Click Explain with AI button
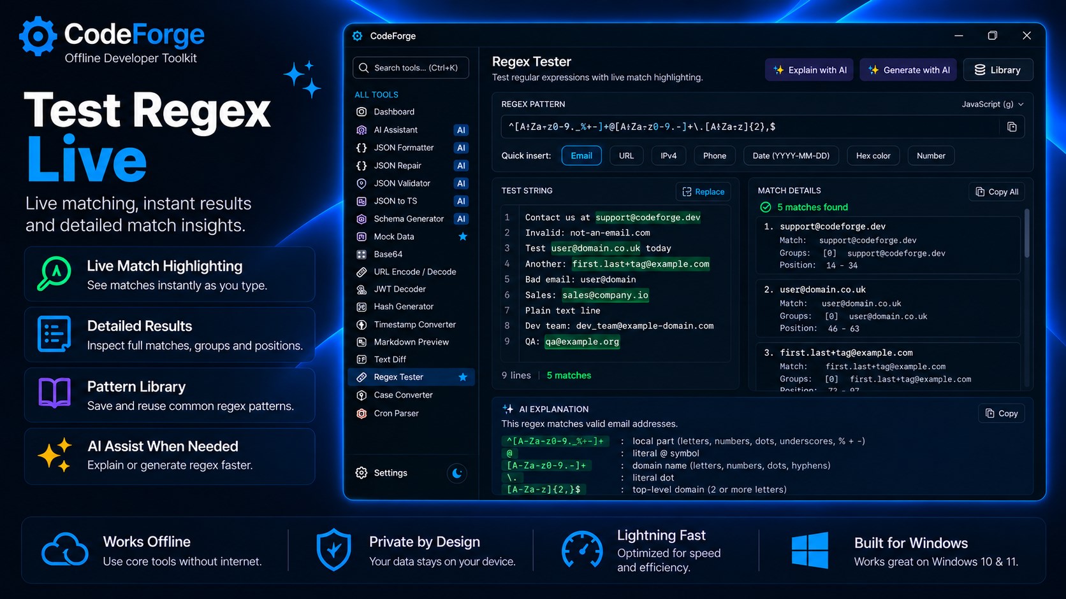 tap(810, 70)
